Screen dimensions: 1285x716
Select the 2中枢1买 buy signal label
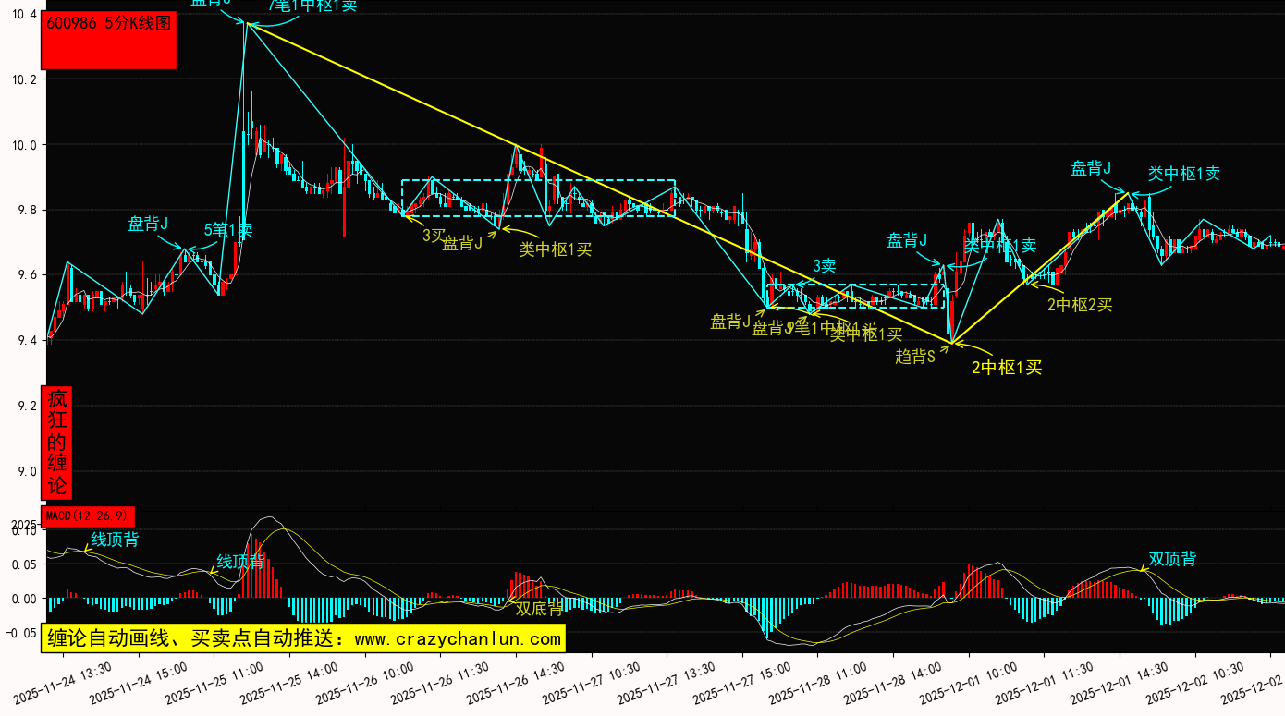click(x=1006, y=368)
